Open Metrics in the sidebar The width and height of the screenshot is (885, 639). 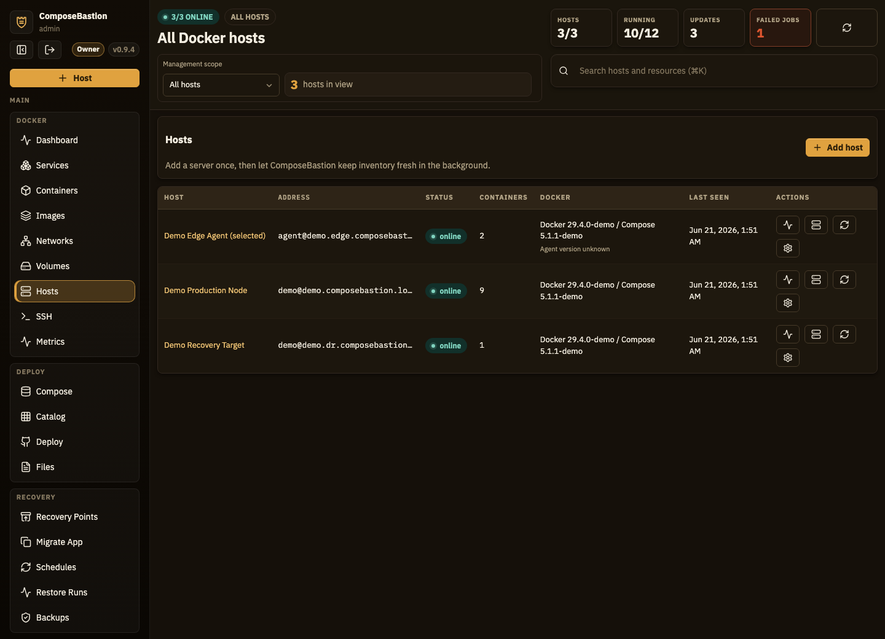74,342
